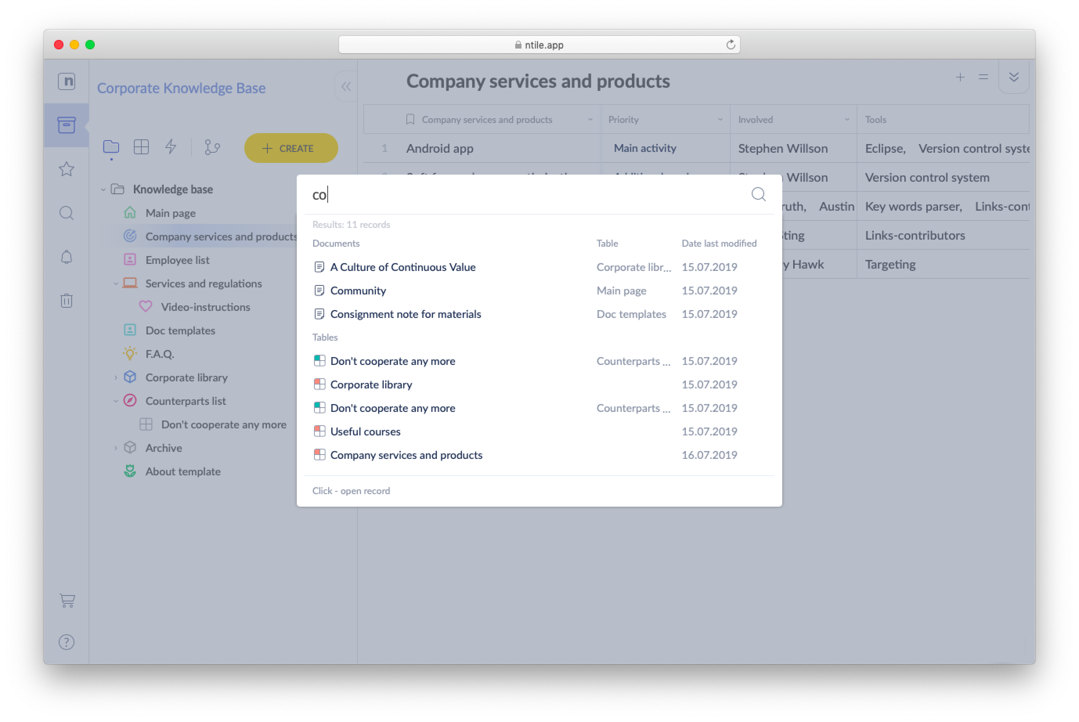Screen dimensions: 1079x722
Task: Open About template tree item
Action: 183,471
